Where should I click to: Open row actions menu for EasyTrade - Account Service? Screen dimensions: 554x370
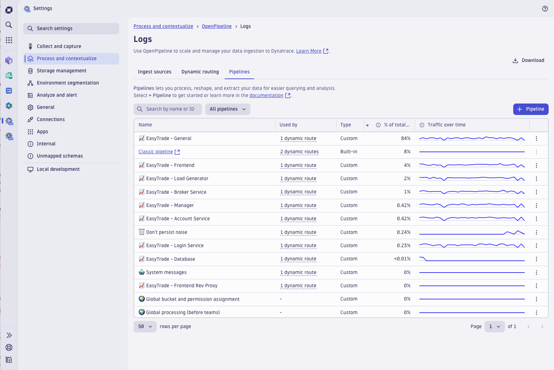click(x=536, y=219)
